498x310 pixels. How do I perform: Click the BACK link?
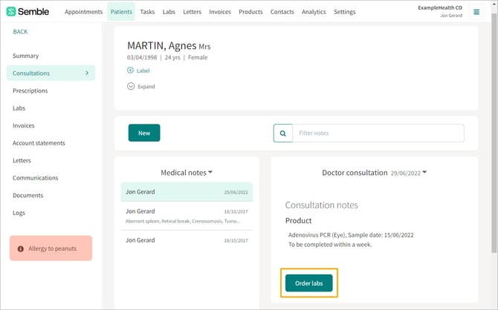(x=20, y=32)
